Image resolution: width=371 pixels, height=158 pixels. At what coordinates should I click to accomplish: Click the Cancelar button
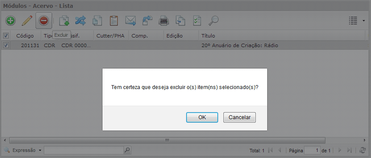(240, 117)
